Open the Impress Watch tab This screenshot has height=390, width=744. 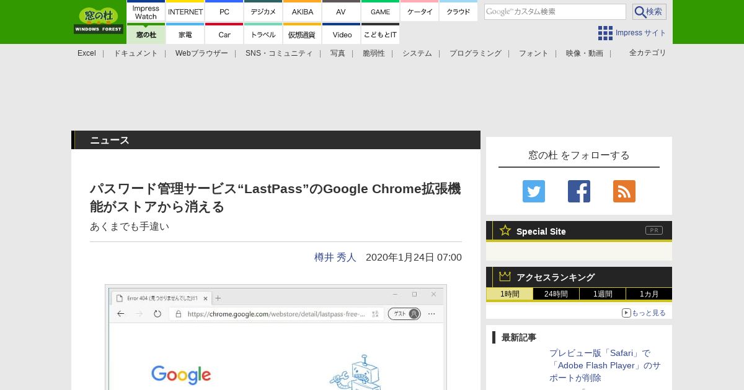click(x=146, y=12)
